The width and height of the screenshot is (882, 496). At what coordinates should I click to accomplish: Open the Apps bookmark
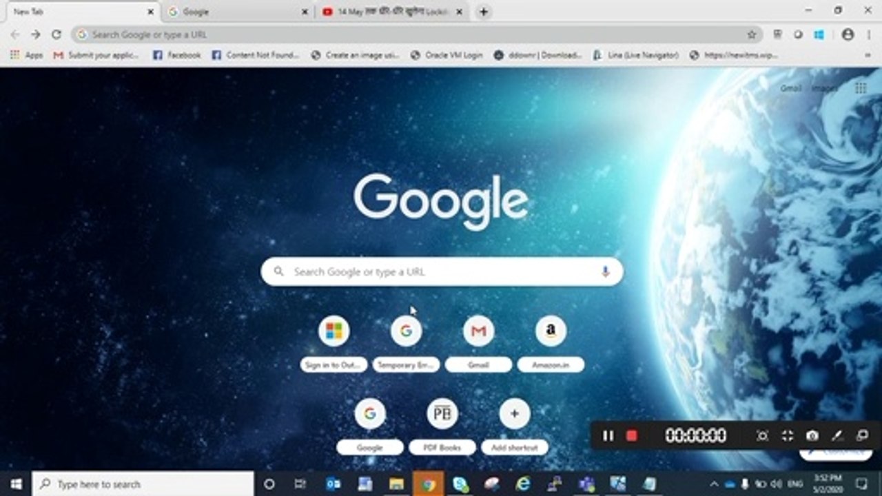26,55
